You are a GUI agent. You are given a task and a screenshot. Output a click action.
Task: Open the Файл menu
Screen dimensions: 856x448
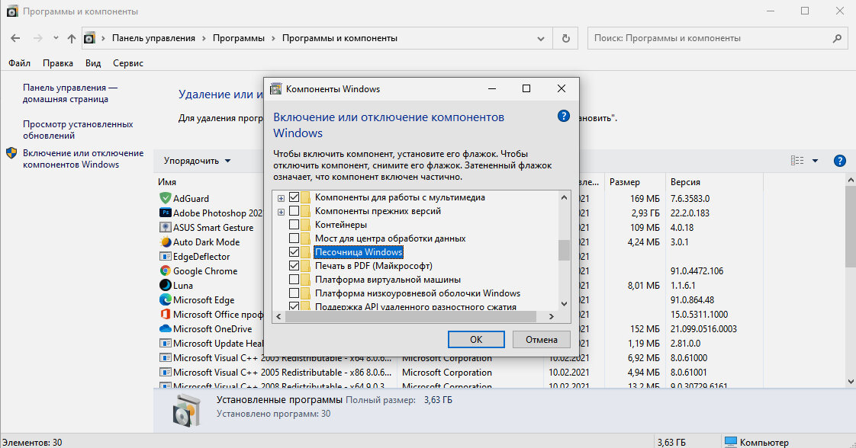19,63
